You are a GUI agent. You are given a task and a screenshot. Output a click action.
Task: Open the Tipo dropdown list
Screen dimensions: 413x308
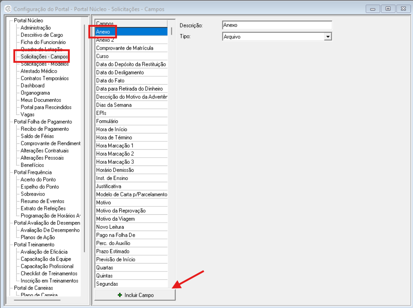(x=328, y=37)
